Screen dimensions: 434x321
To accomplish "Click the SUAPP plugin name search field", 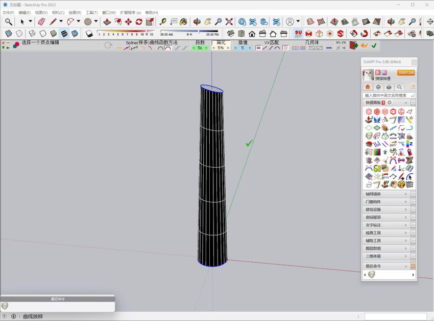I will (389, 95).
